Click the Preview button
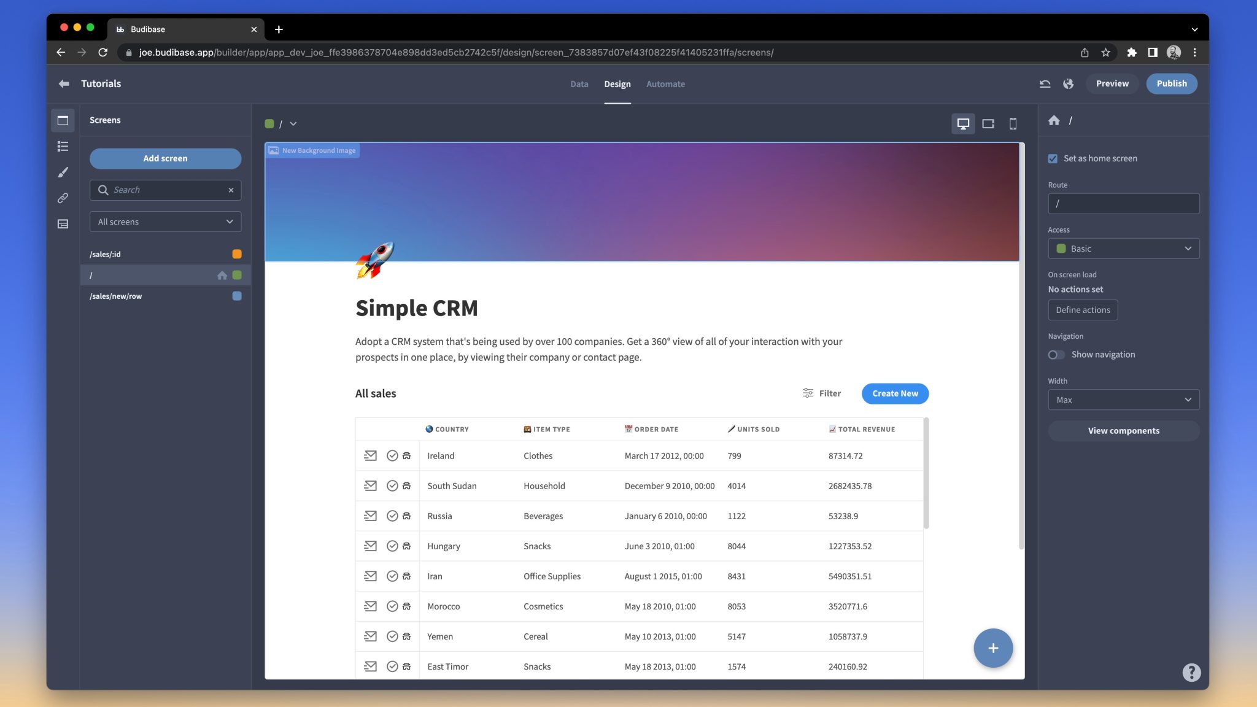This screenshot has height=707, width=1257. [1112, 83]
